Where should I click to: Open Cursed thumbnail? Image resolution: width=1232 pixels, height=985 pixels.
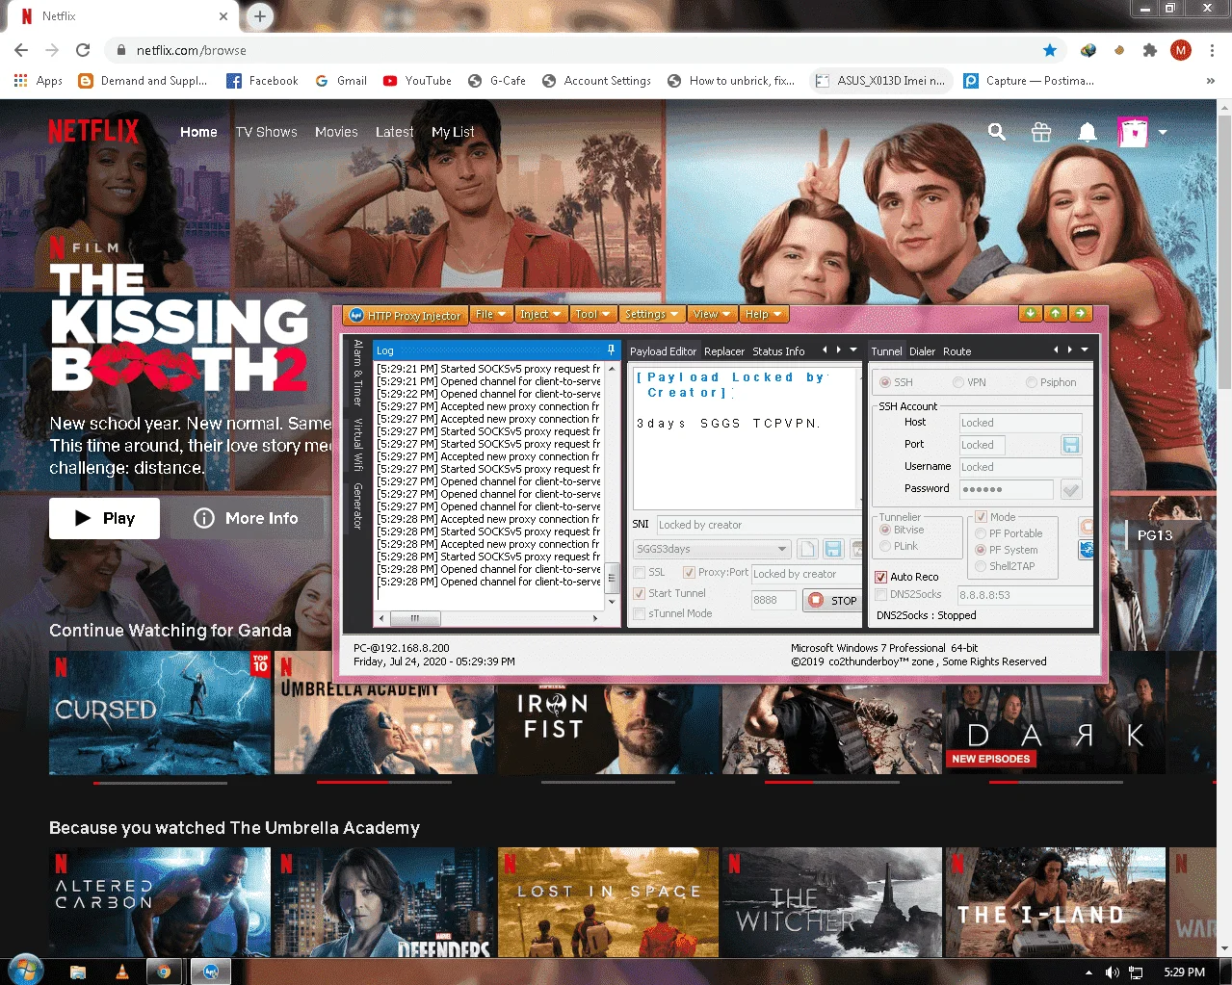coord(160,713)
